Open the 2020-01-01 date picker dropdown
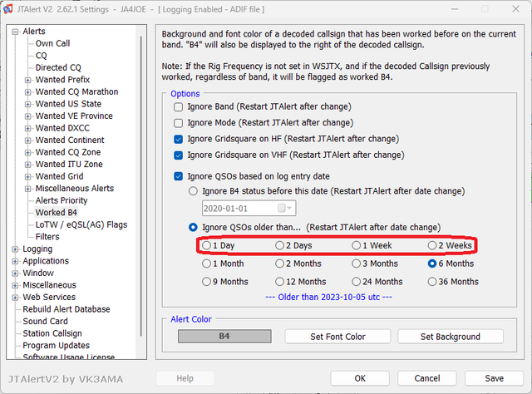Screen dimensions: 532x394 click(x=289, y=208)
